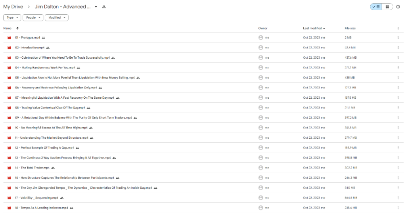Image resolution: width=406 pixels, height=216 pixels.
Task: Sort by Last modified column header
Action: pos(314,29)
